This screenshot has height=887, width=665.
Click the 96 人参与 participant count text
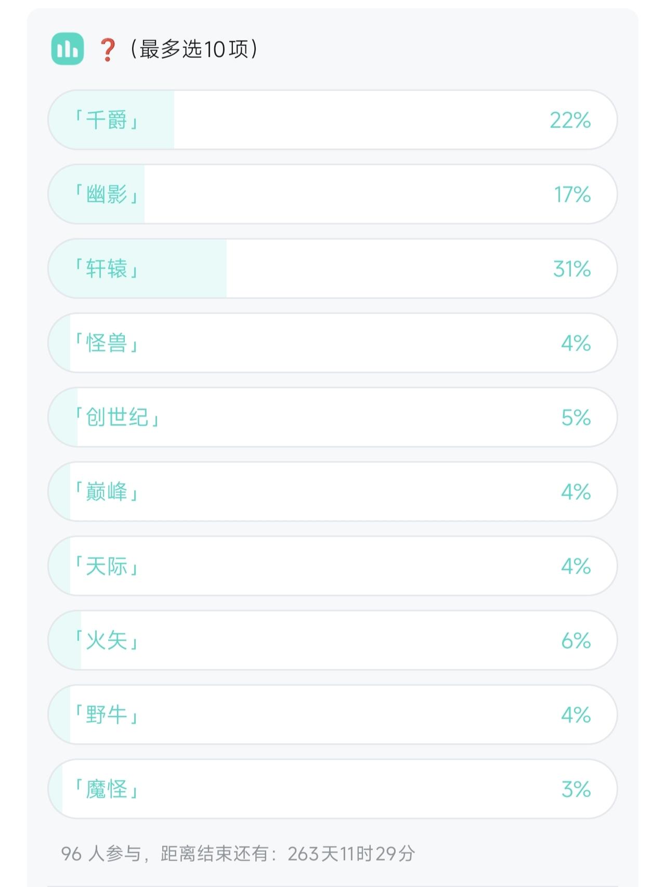pos(101,854)
